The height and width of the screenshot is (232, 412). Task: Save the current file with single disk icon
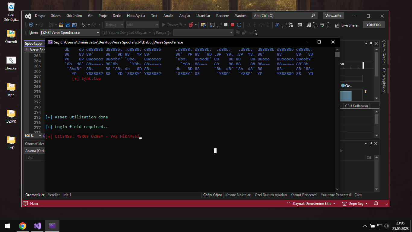tap(68, 25)
